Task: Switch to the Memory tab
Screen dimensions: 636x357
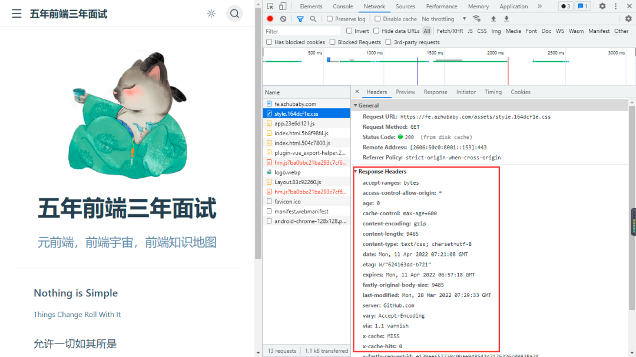Action: tap(478, 6)
